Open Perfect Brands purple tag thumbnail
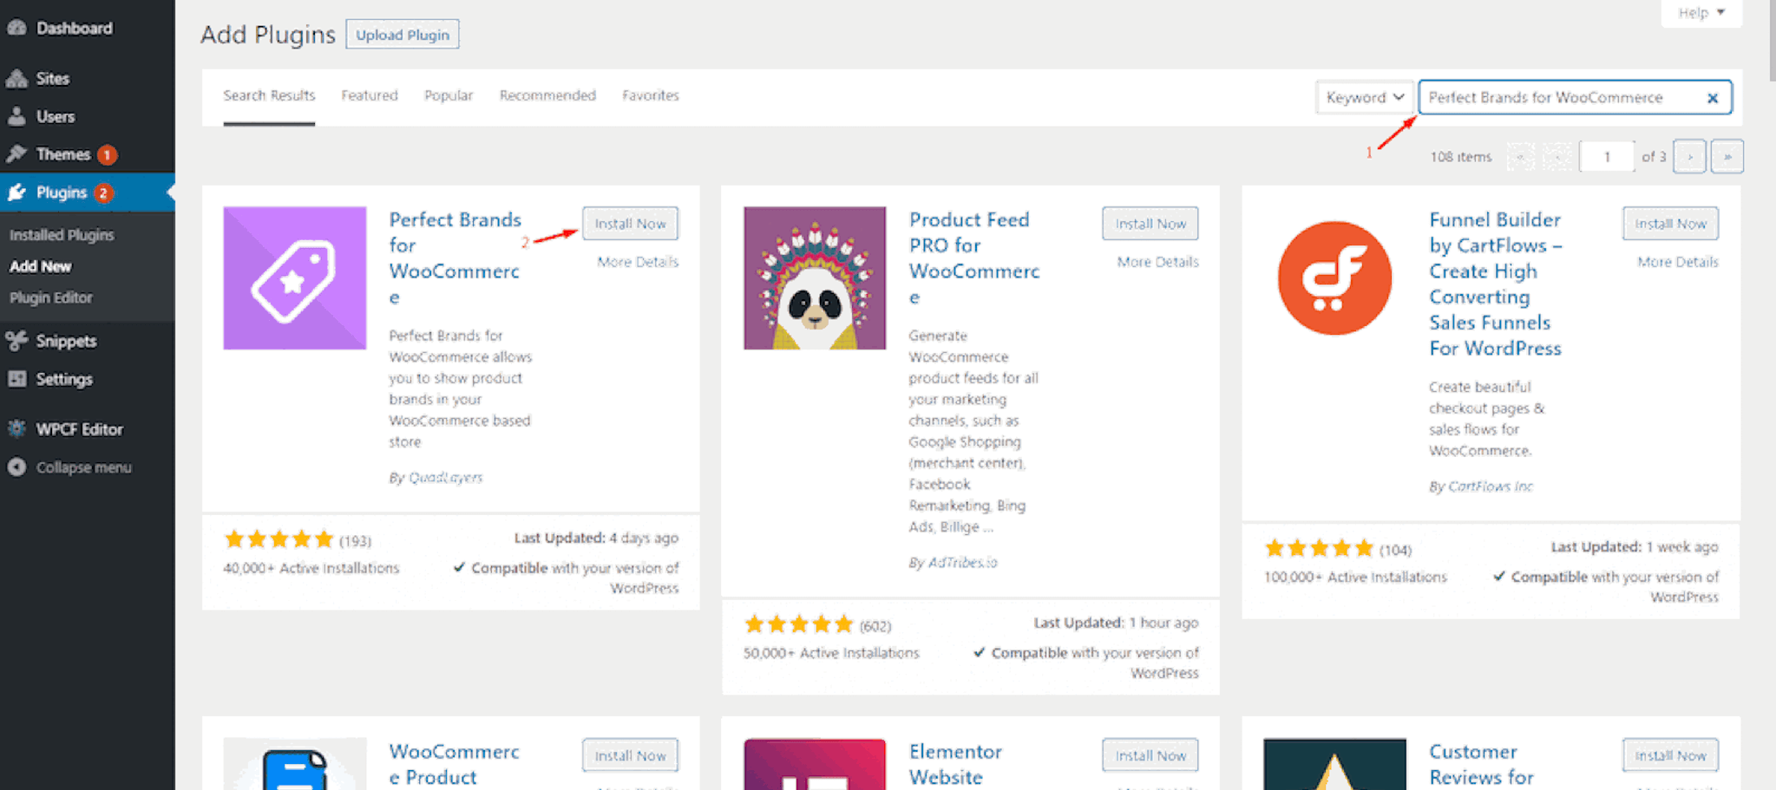Image resolution: width=1776 pixels, height=790 pixels. coord(295,278)
